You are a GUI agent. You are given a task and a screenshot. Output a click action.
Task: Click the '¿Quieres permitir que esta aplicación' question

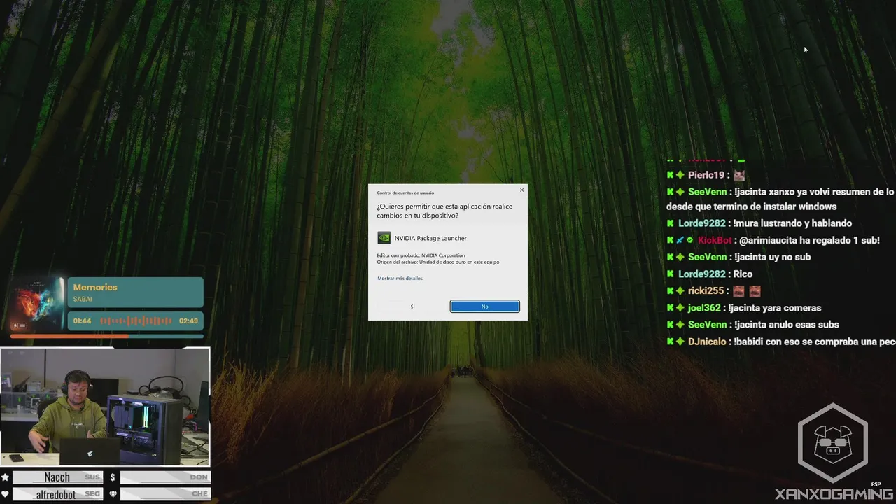click(444, 211)
